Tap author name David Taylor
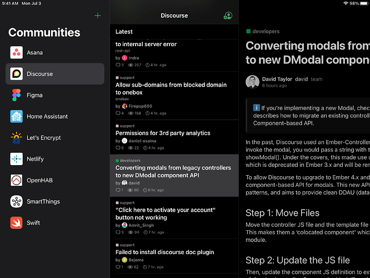 coord(277,79)
